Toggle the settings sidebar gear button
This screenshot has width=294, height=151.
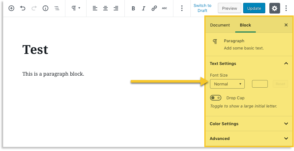(x=275, y=8)
